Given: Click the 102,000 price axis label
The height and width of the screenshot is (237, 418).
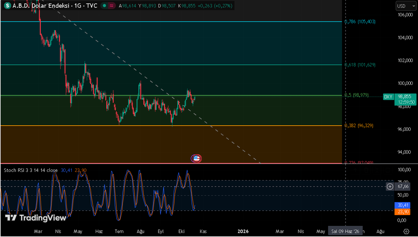Looking at the screenshot, I should tap(405, 61).
